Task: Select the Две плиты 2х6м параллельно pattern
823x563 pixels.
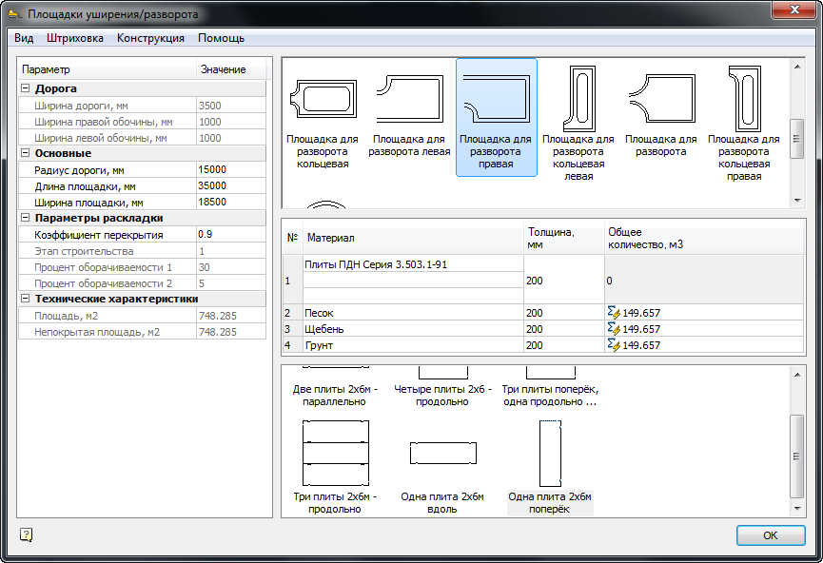Action: pyautogui.click(x=335, y=387)
